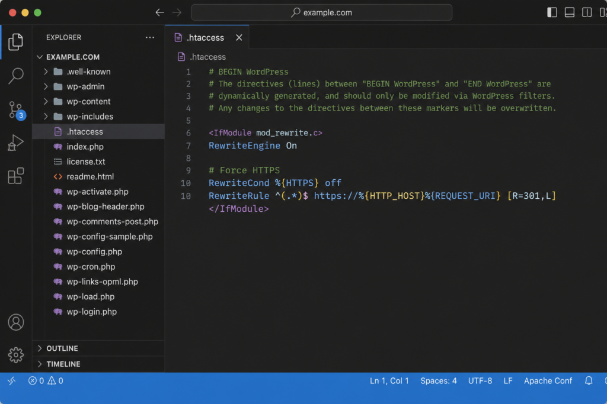
Task: Click Ln 1, Col 1 in status bar
Action: pyautogui.click(x=389, y=381)
